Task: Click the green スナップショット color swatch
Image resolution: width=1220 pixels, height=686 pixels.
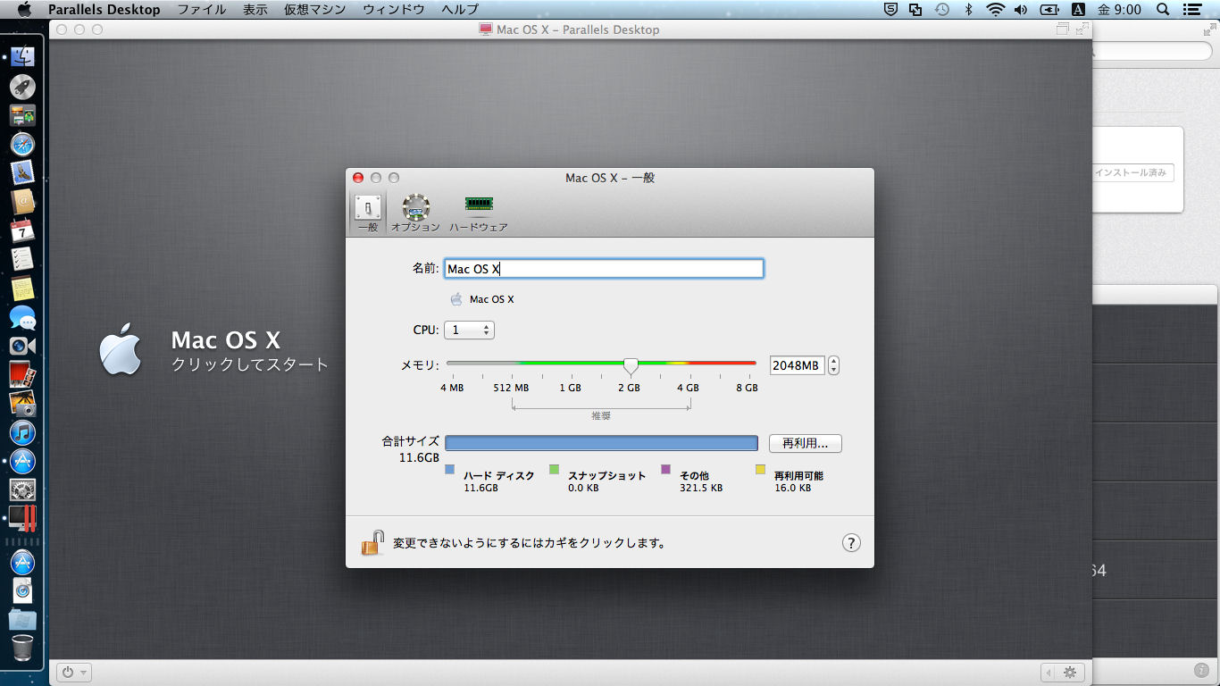Action: 555,469
